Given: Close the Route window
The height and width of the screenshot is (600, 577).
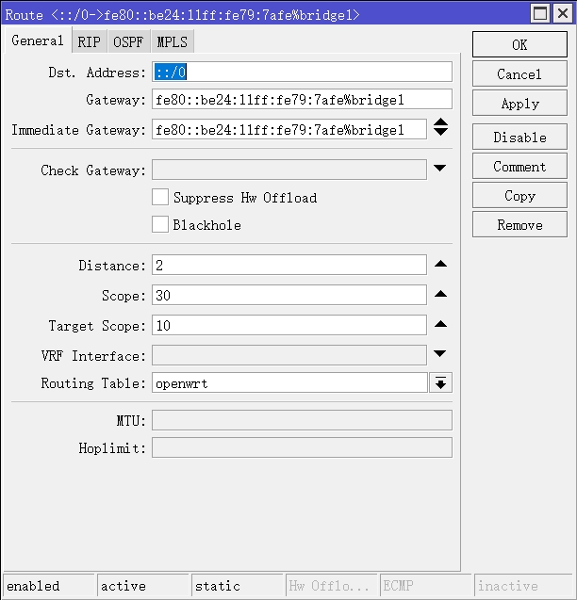Looking at the screenshot, I should (563, 13).
